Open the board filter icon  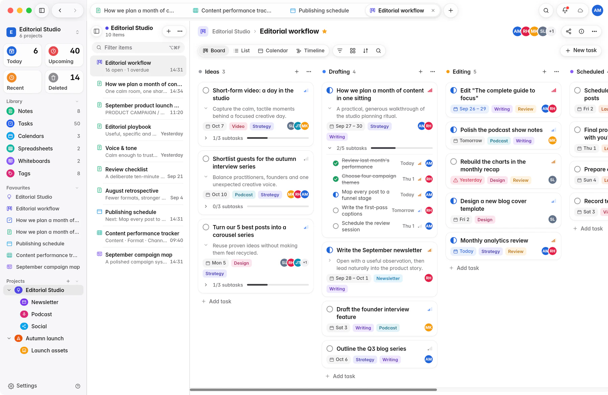pyautogui.click(x=340, y=51)
